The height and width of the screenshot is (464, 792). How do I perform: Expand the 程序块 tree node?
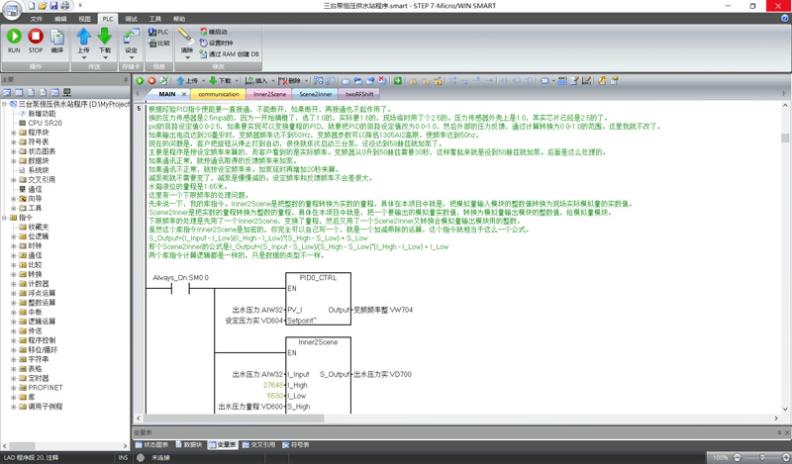(x=14, y=133)
